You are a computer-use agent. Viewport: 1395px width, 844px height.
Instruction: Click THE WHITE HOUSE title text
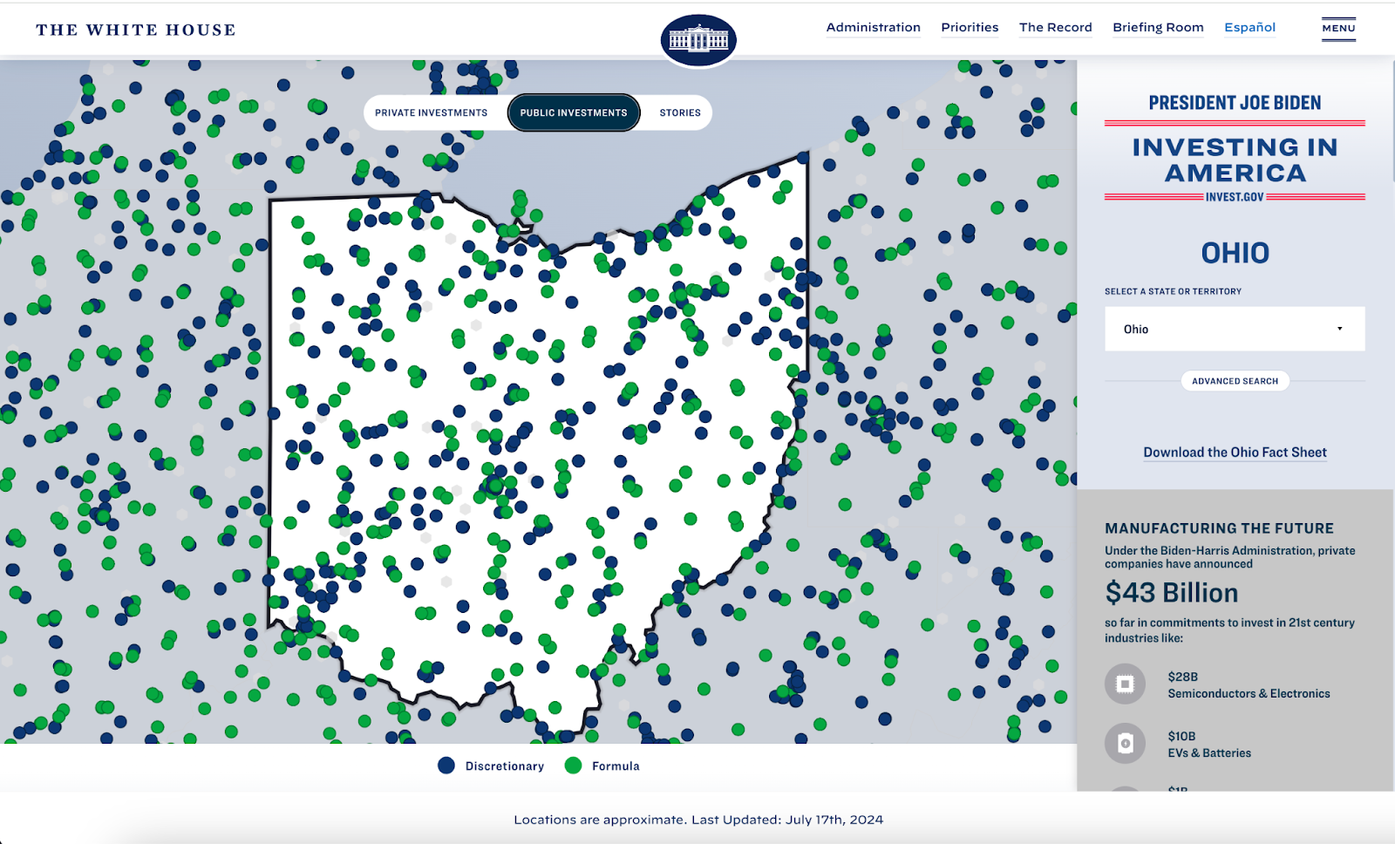[x=136, y=30]
